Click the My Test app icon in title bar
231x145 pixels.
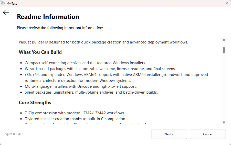tap(3, 3)
